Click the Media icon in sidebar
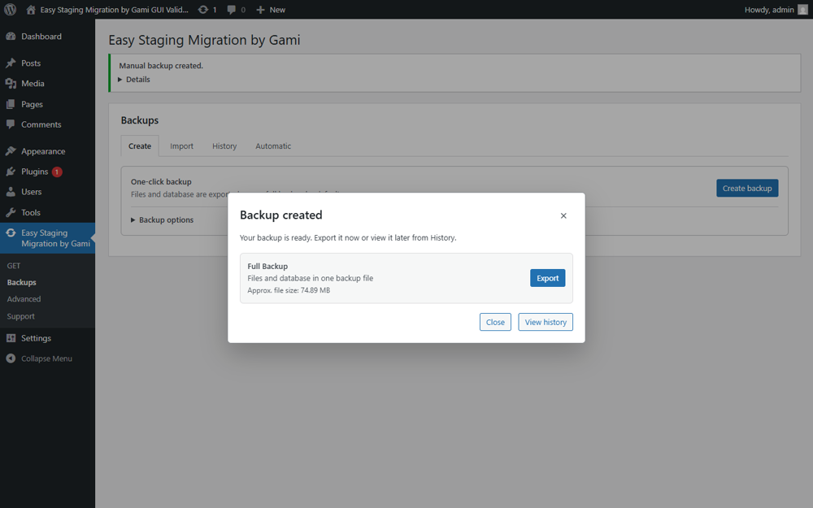 [x=11, y=84]
